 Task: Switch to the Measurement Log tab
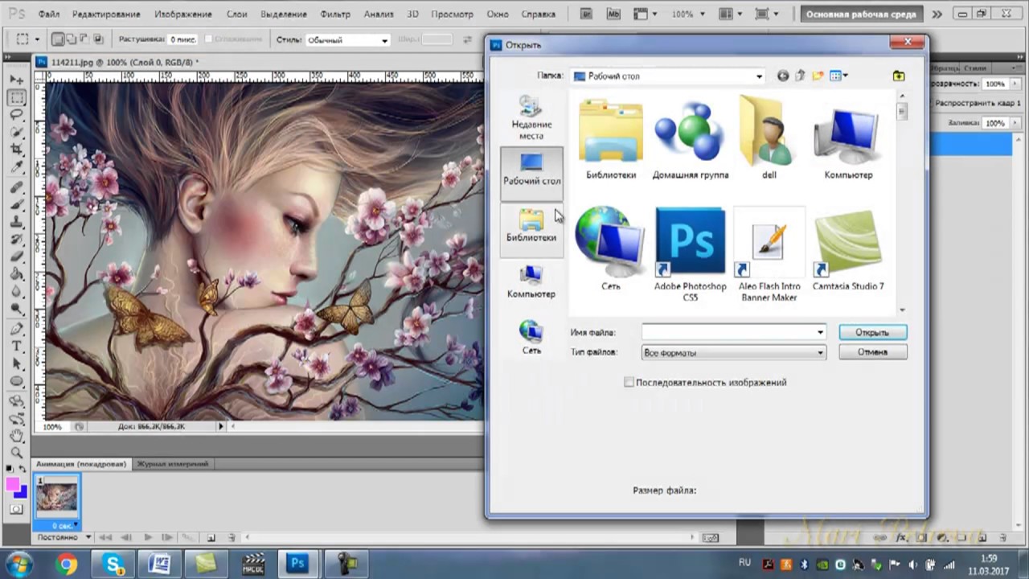[x=172, y=464]
